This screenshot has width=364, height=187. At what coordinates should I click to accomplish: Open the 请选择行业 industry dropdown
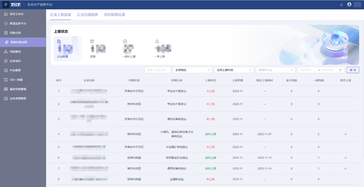point(275,70)
